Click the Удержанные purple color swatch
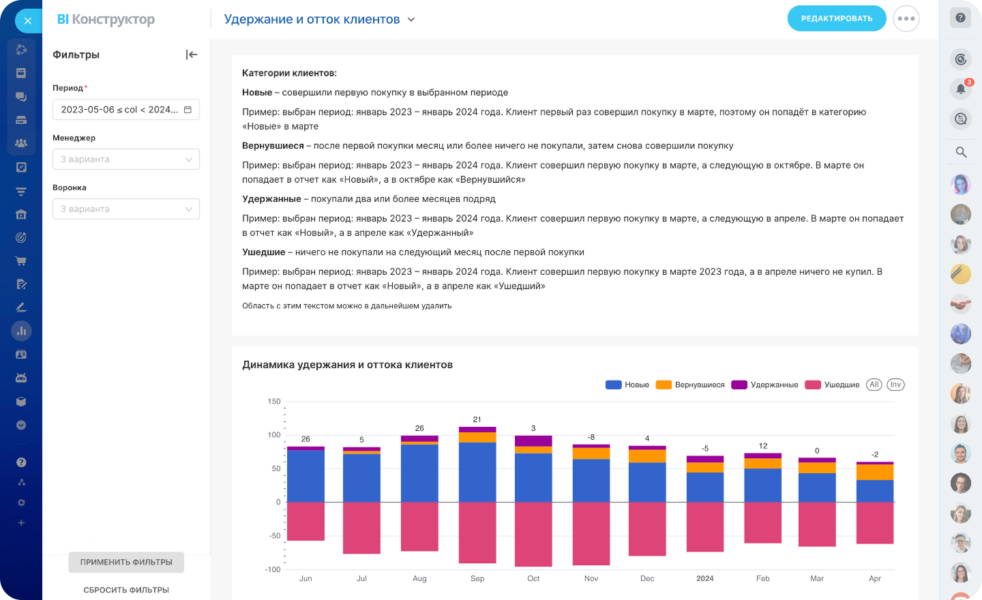Screen dimensions: 982x600 click(x=739, y=385)
